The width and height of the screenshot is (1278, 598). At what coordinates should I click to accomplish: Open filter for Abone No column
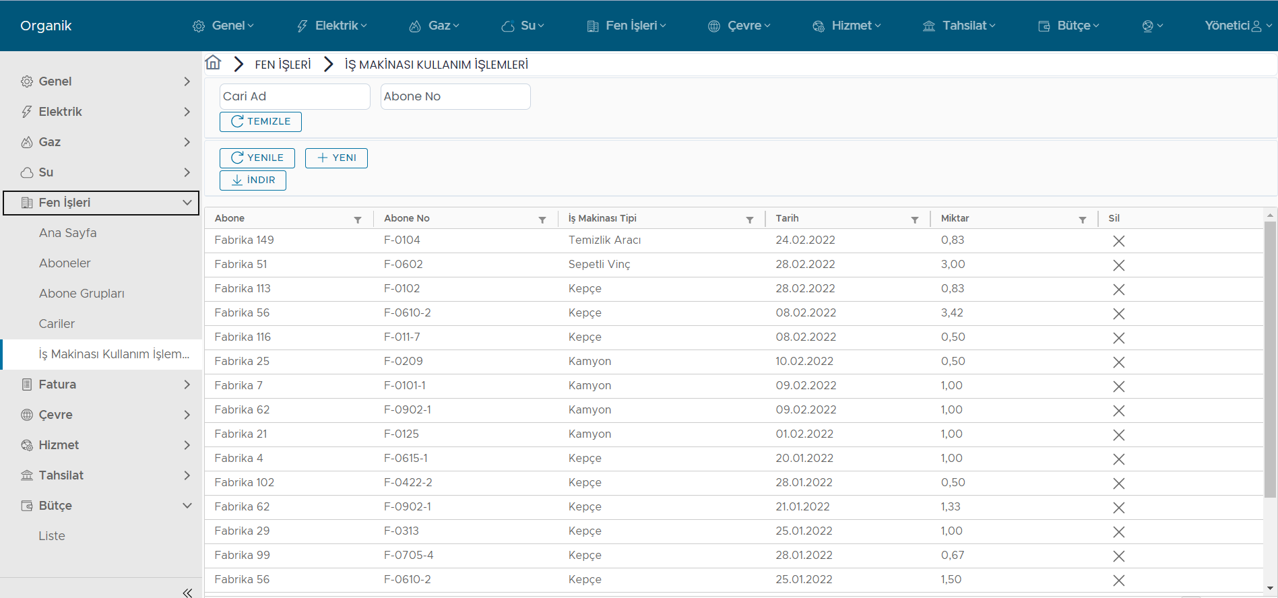coord(542,220)
